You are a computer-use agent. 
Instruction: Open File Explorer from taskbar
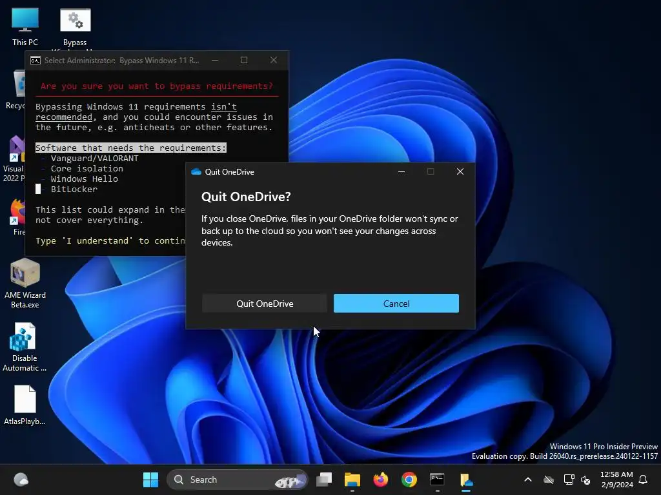[x=352, y=480]
